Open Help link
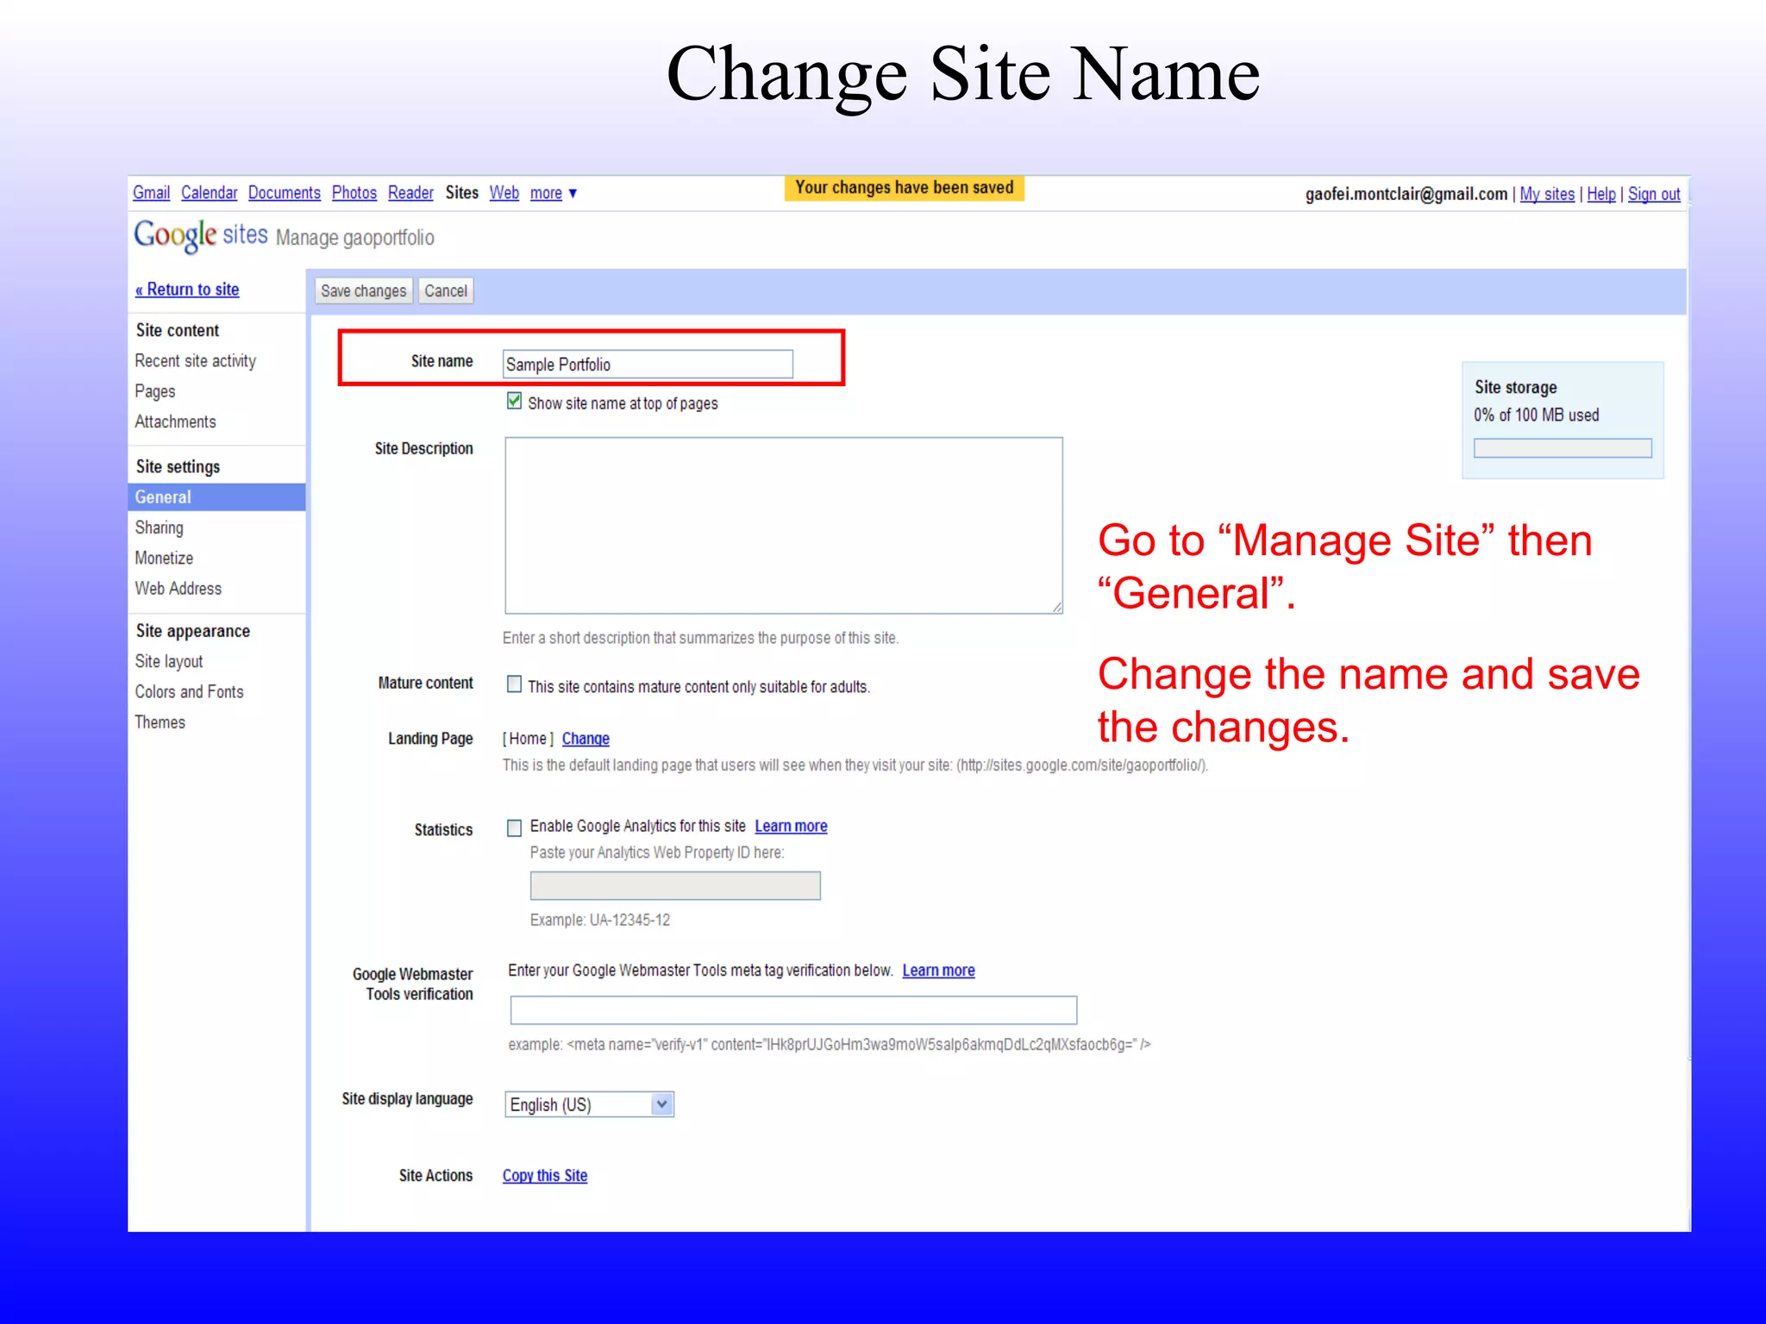This screenshot has height=1324, width=1766. 1601,194
